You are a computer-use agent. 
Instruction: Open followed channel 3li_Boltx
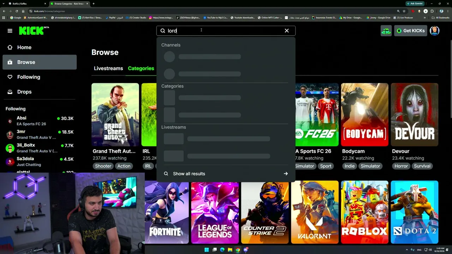(x=40, y=148)
